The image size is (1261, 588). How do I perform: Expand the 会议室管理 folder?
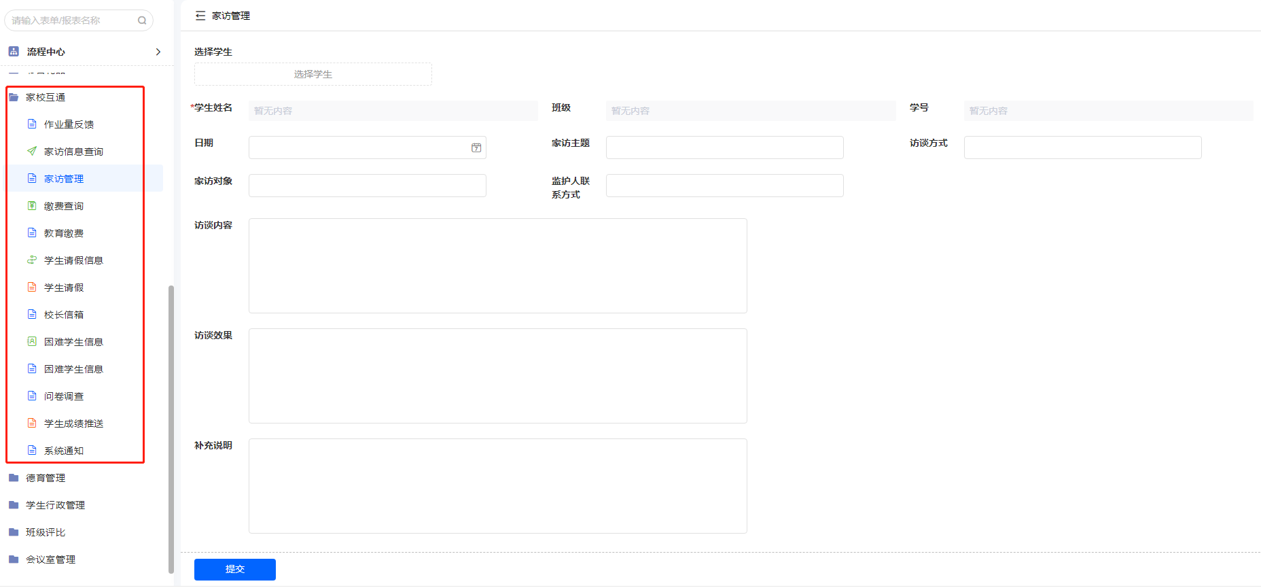click(x=51, y=559)
